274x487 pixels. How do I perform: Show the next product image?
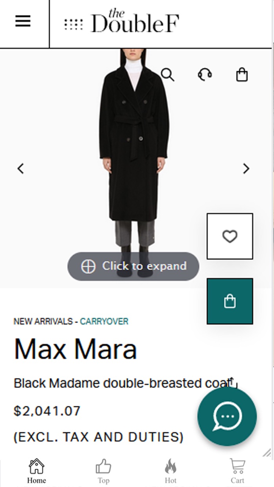coord(246,168)
